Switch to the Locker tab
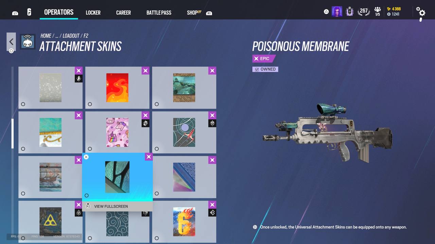Screen dimensions: 435x244 93,13
